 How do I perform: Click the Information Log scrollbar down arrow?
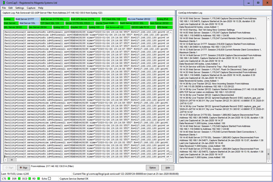pyautogui.click(x=268, y=160)
